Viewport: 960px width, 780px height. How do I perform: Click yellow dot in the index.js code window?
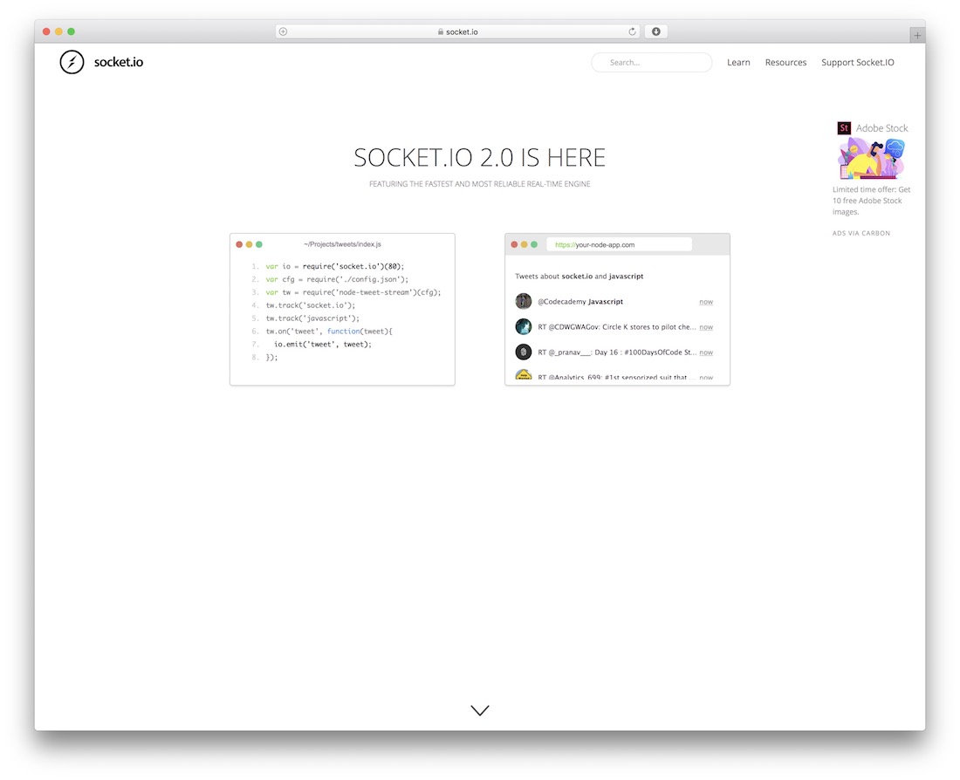coord(250,244)
